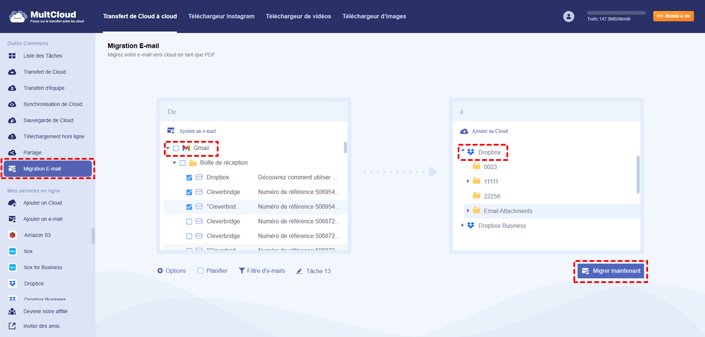Collapse the Dropbox destination node
705x337 pixels.
[x=462, y=151]
